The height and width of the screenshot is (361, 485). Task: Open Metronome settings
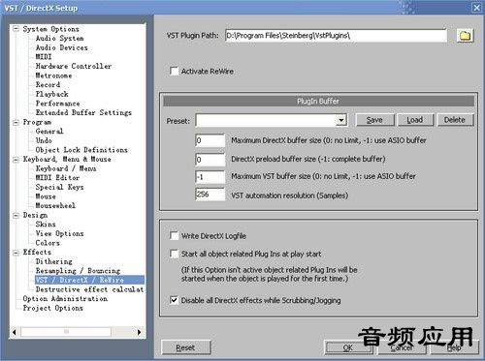pos(53,75)
